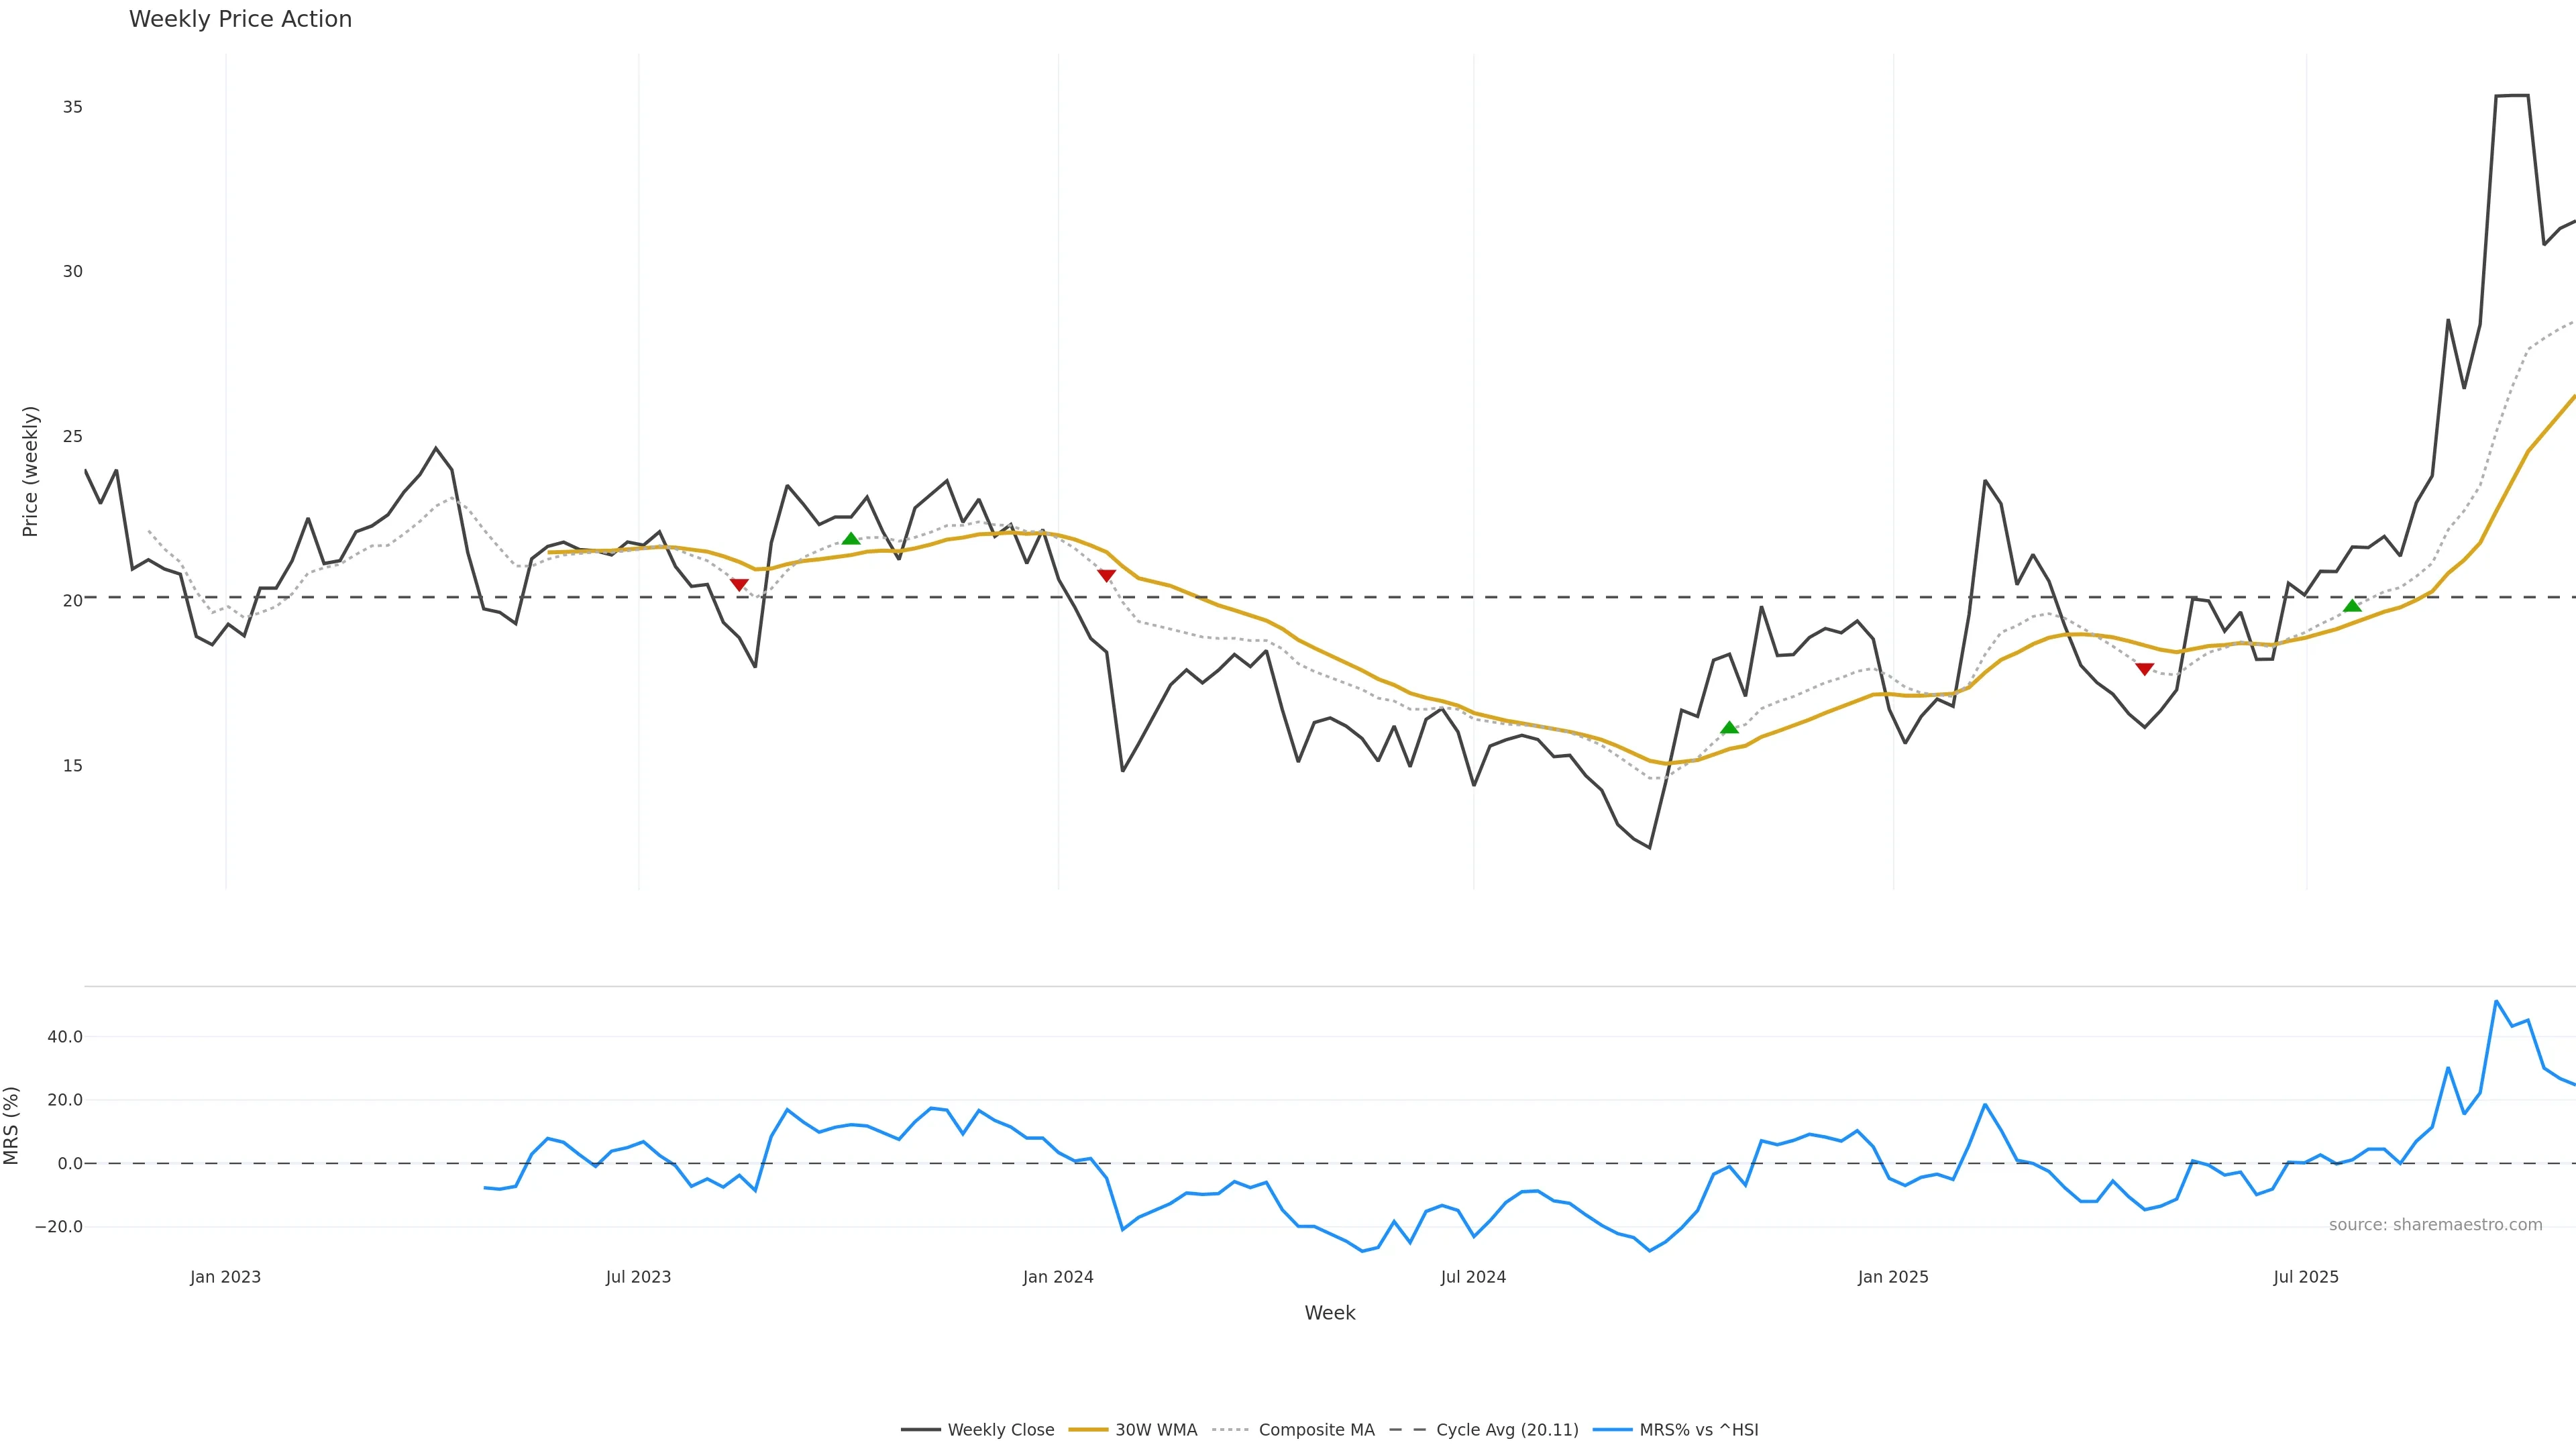Screen dimensions: 2576x1449
Task: Click the green up-triangle marker after Jul 2025
Action: click(2352, 606)
